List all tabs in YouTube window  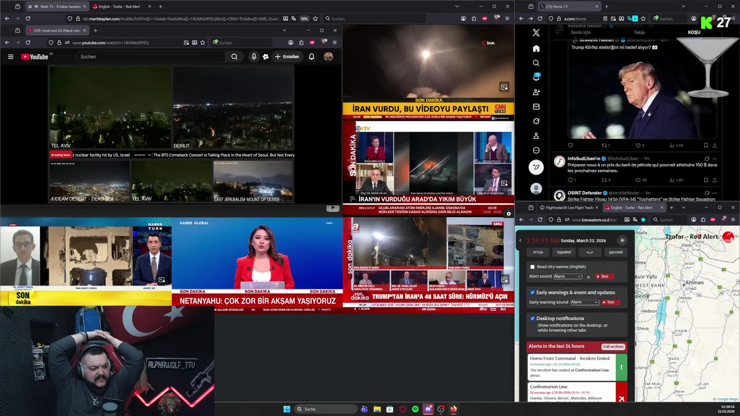point(284,30)
